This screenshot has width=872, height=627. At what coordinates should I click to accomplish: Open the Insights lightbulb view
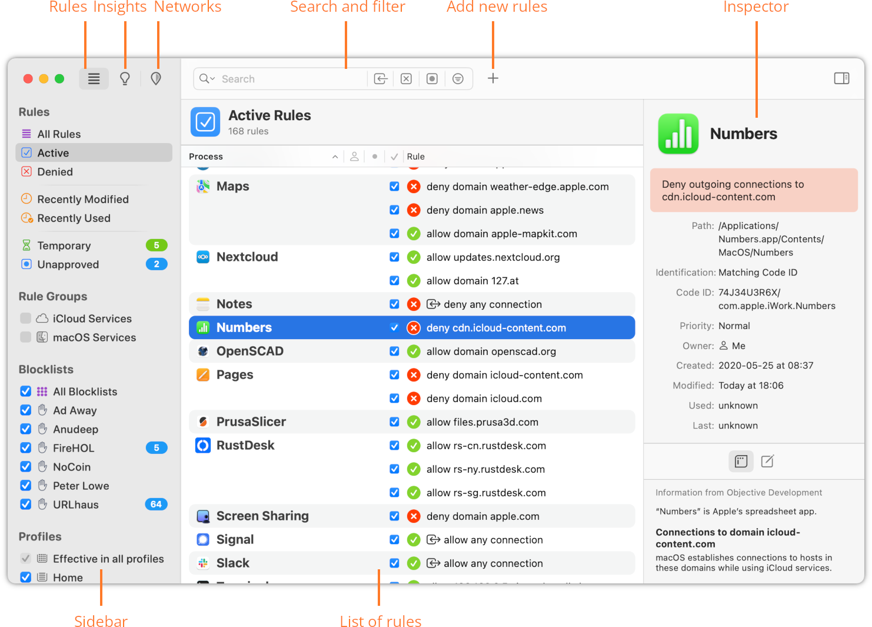coord(125,79)
